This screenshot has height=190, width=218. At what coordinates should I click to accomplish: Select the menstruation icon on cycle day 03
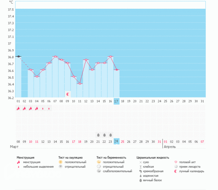(x=31, y=108)
